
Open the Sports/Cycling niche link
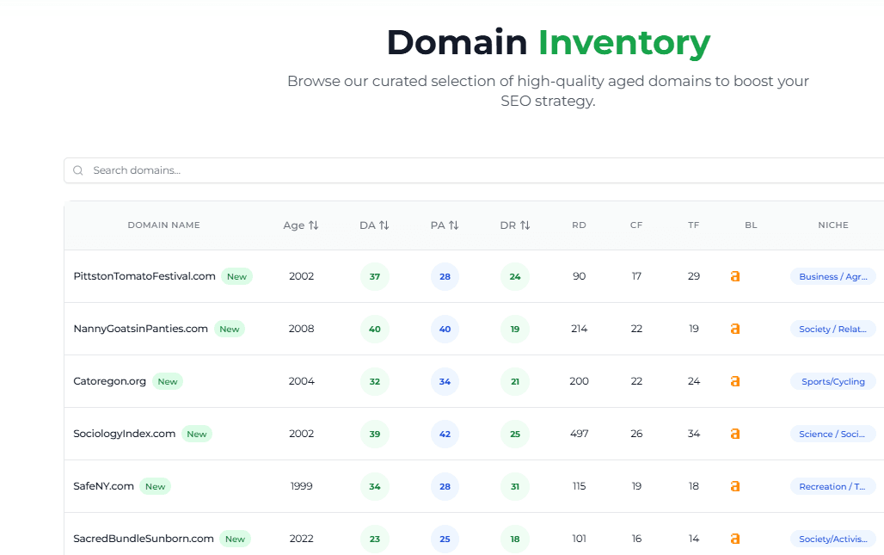point(832,381)
